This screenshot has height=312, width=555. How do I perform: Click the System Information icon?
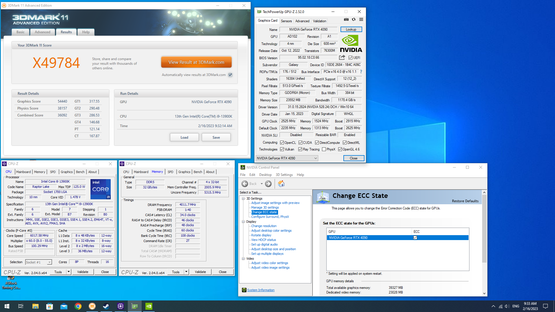pos(244,290)
